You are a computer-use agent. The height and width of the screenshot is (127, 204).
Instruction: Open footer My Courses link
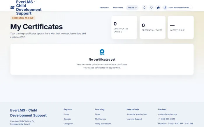100,119
